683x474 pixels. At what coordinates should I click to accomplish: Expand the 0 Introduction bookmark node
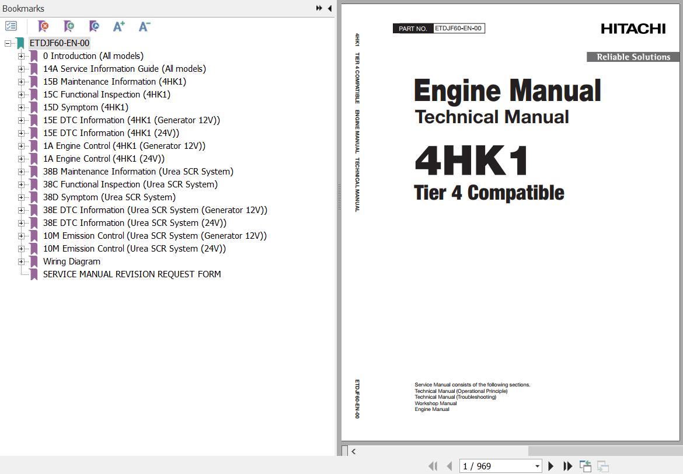[x=21, y=56]
